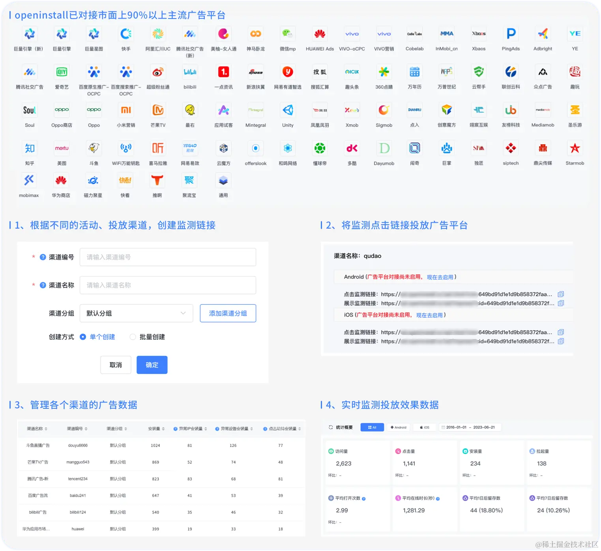
Task: Click the 取消 button
Action: pos(116,365)
